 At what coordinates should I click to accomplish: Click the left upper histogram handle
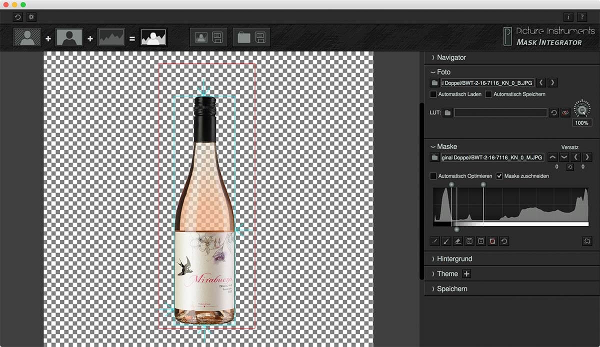tap(451, 185)
